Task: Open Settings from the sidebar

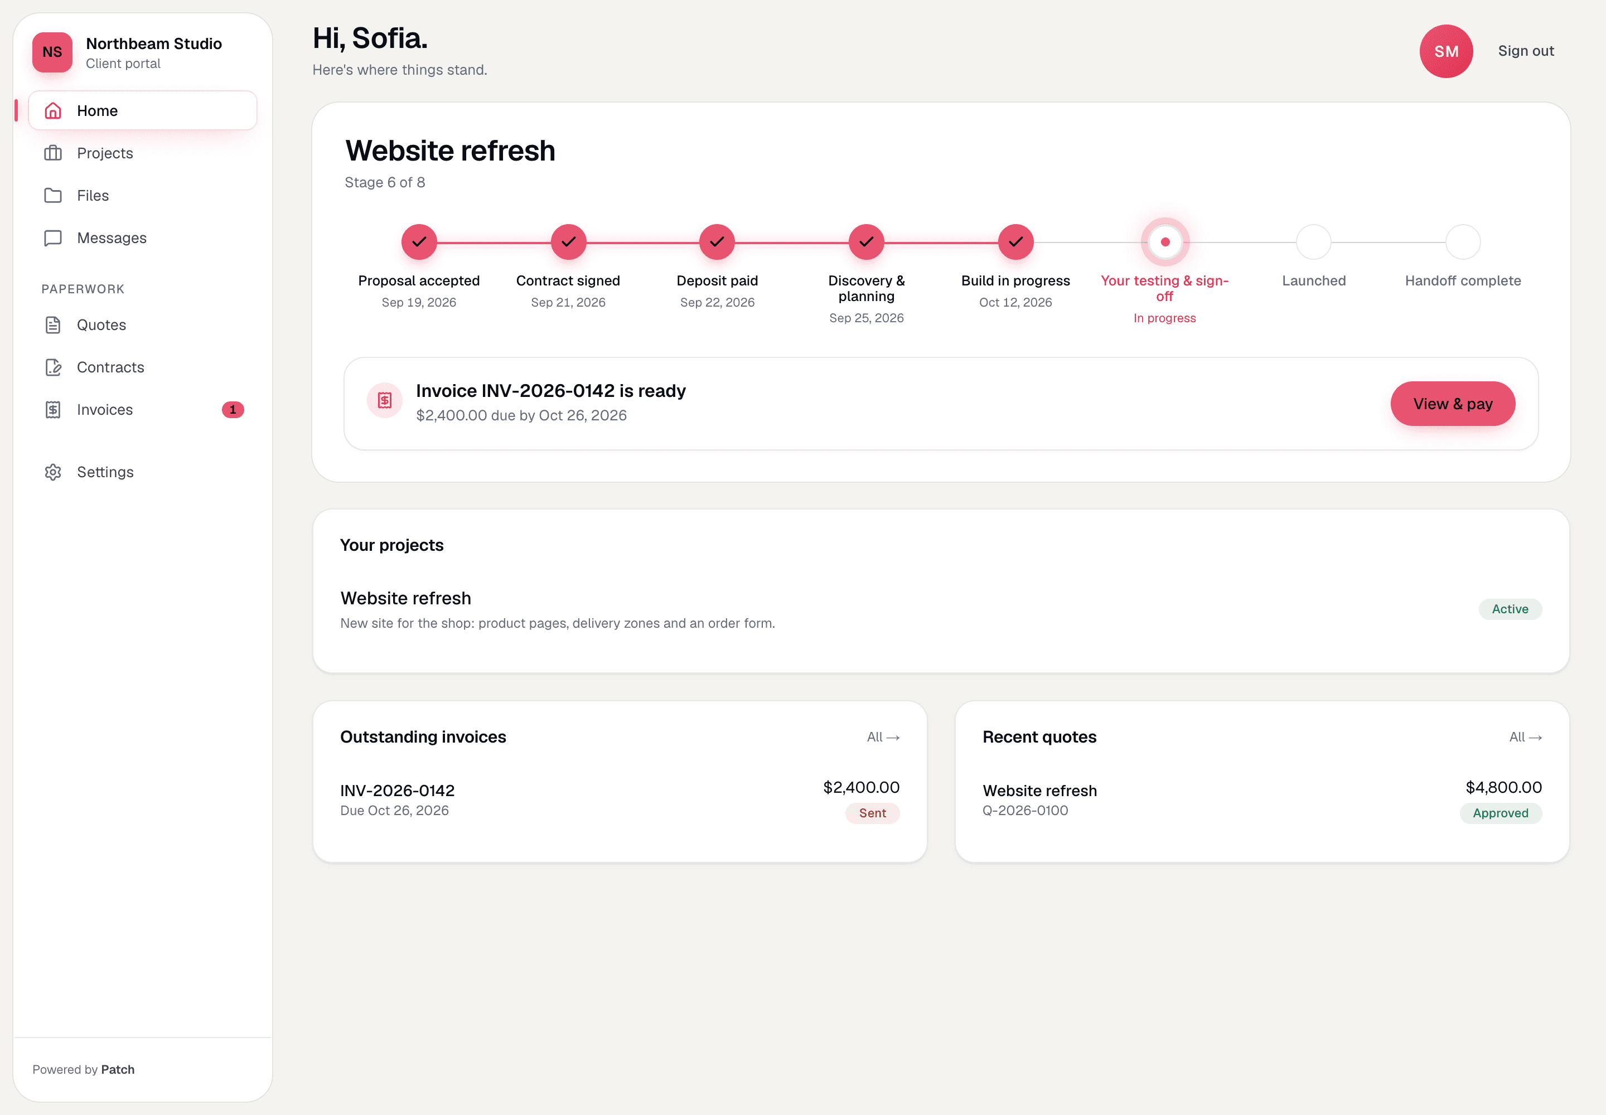Action: pos(143,472)
